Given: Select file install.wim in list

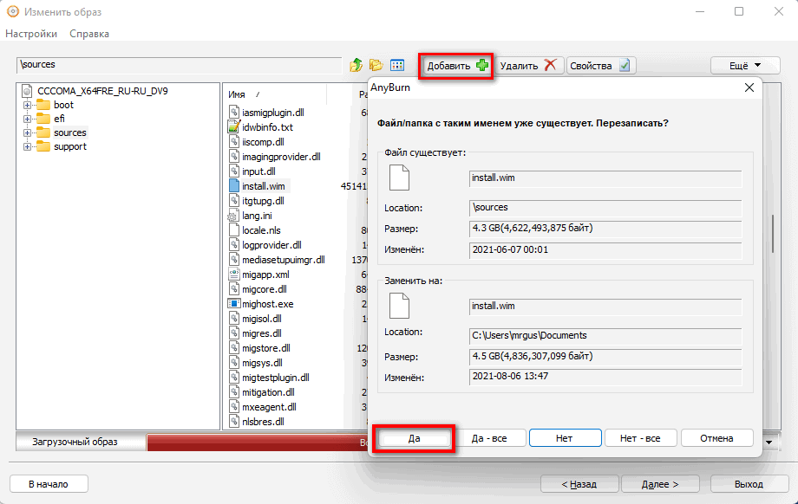Looking at the screenshot, I should click(x=263, y=186).
